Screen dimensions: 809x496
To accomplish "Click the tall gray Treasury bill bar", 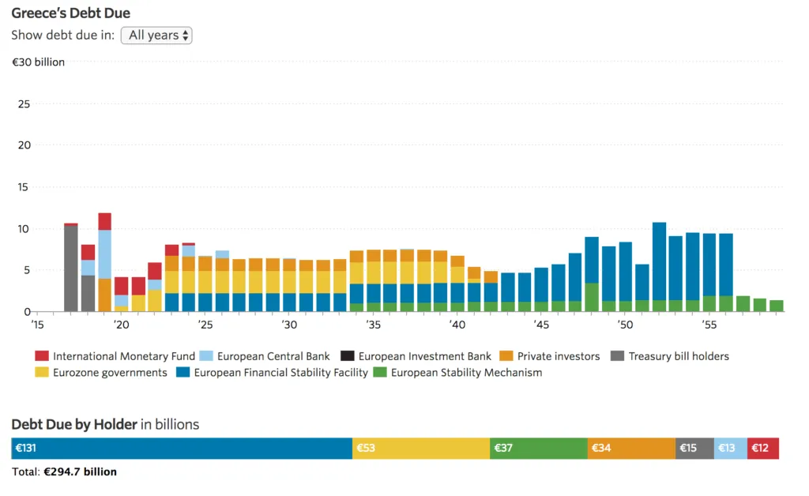I will [x=71, y=269].
